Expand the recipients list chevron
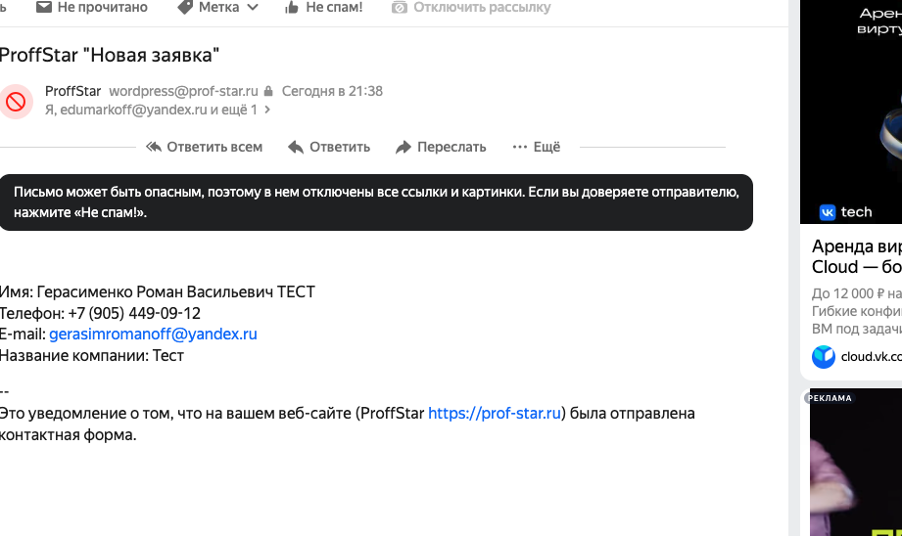 (x=267, y=111)
